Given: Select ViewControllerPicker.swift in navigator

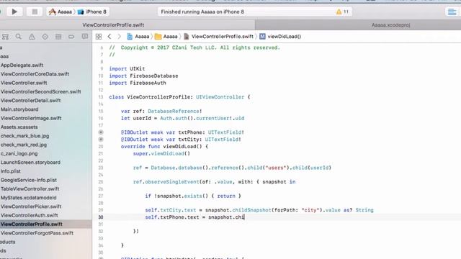Looking at the screenshot, I should coord(31,206).
